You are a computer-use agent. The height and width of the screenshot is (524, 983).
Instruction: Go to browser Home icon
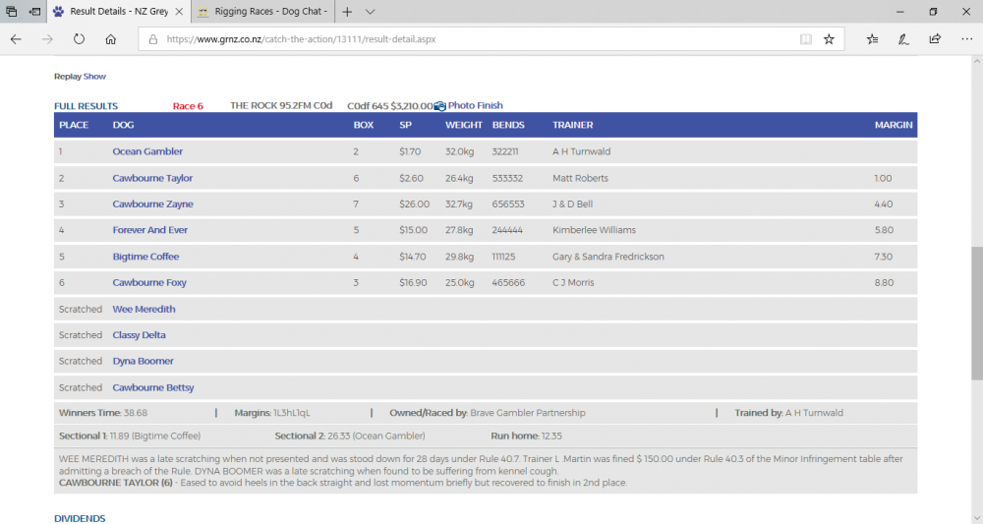click(x=111, y=39)
